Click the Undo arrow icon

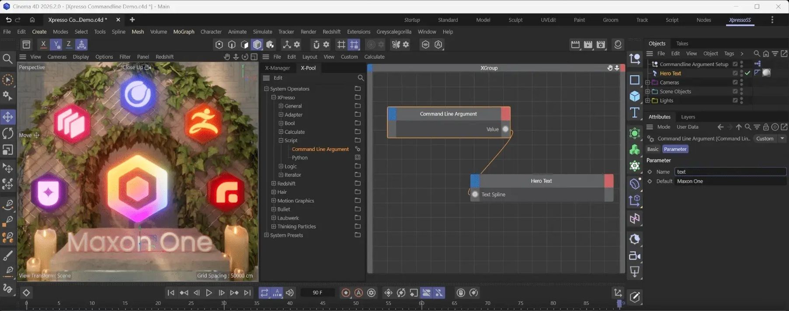(x=8, y=20)
